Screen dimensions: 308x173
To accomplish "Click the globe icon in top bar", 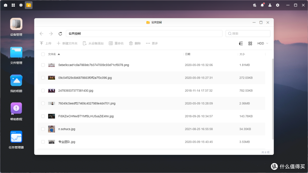I will [x=21, y=5].
